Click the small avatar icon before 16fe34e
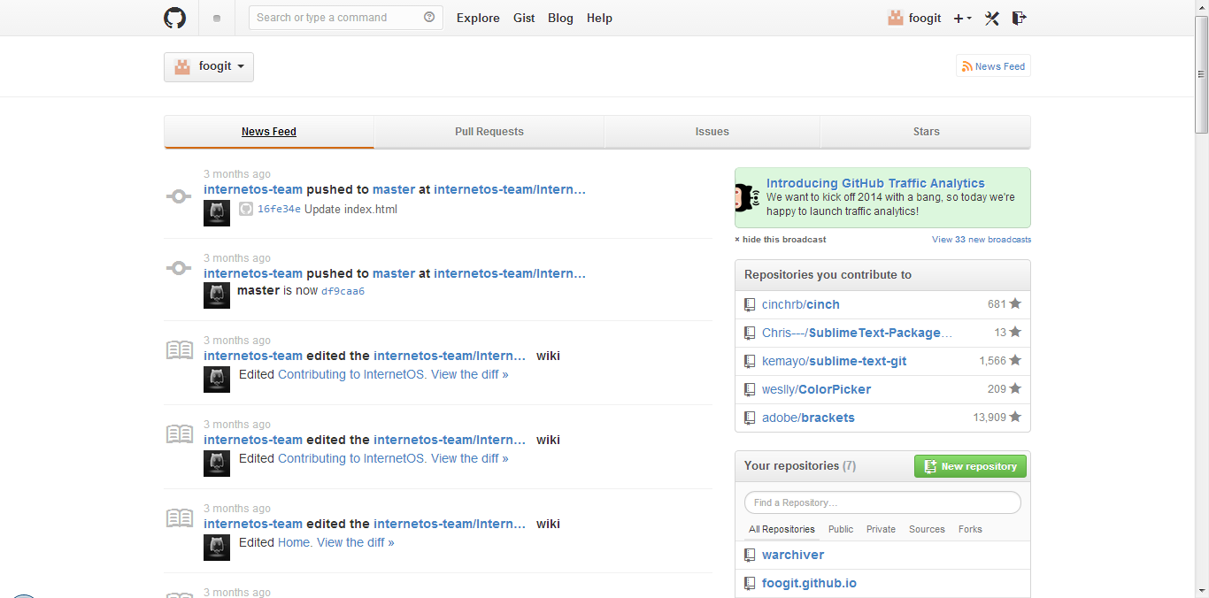The image size is (1209, 598). [x=246, y=210]
